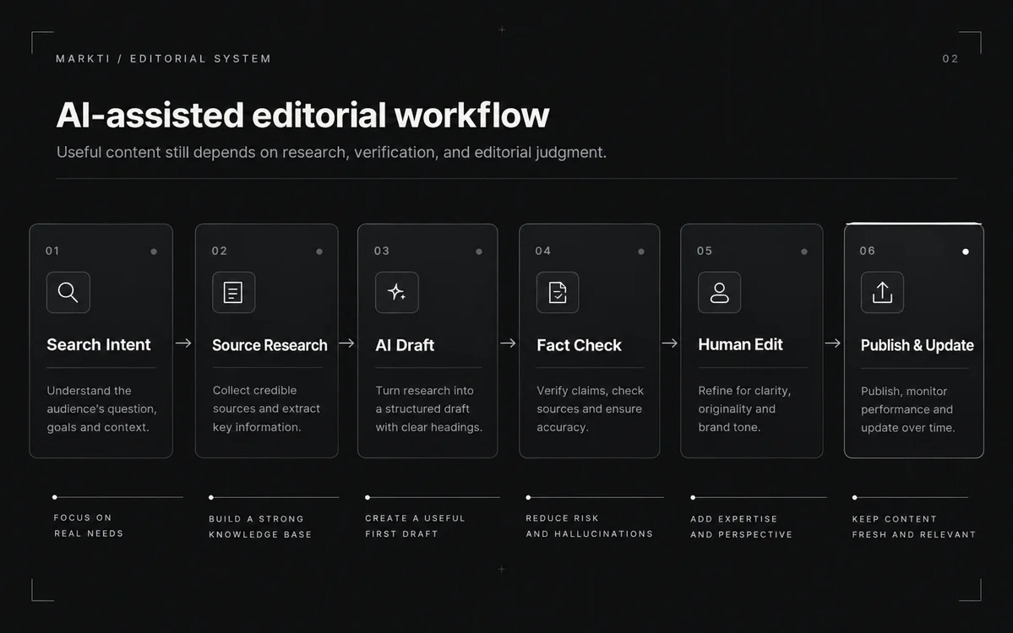Click the step number 01 on Search Intent card
Screen dimensions: 1013x633
coord(52,251)
